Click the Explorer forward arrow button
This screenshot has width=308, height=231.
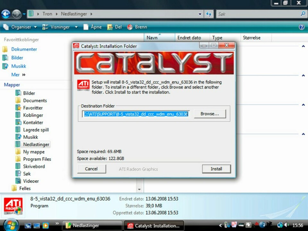16,14
